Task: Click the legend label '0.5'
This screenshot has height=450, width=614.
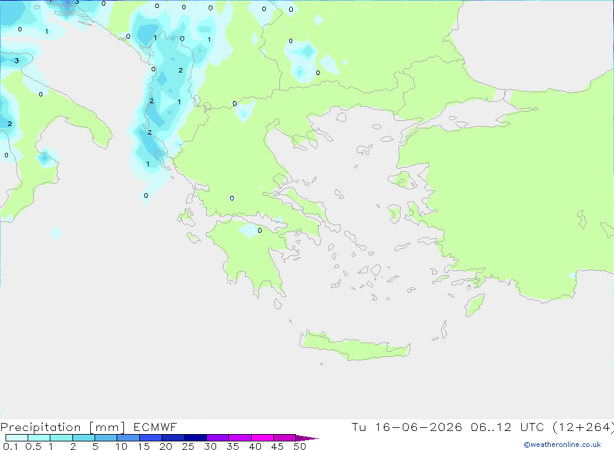Action: pos(33,446)
